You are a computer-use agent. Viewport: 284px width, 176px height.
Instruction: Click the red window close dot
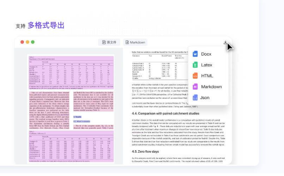[x=22, y=42]
